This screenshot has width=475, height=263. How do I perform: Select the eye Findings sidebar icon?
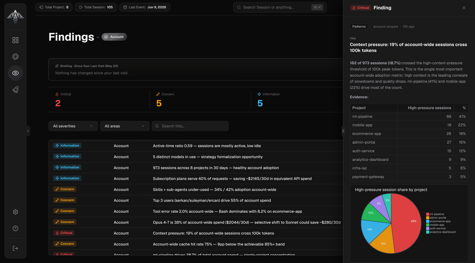[x=15, y=73]
